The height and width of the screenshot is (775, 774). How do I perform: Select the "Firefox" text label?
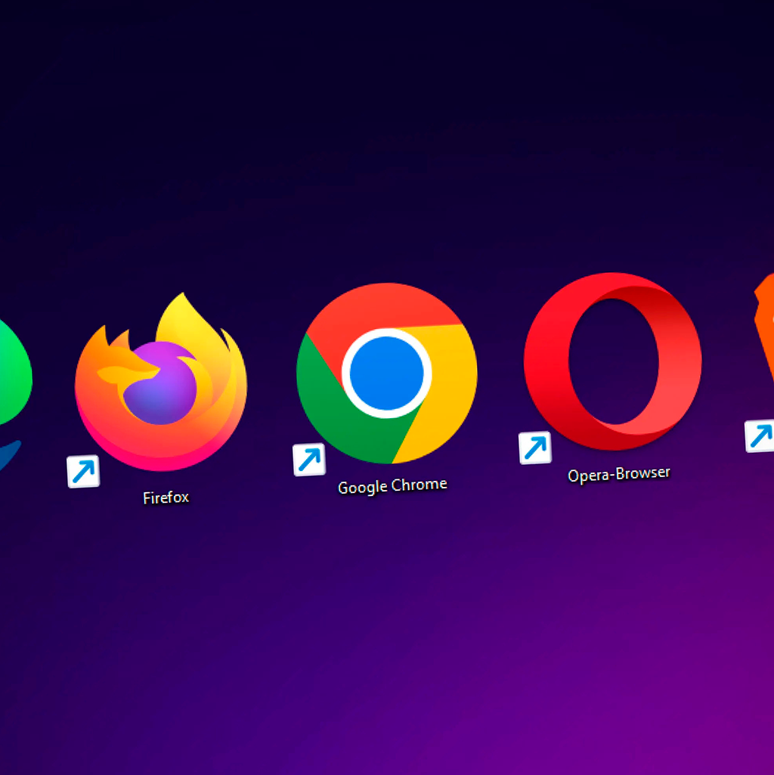(166, 498)
